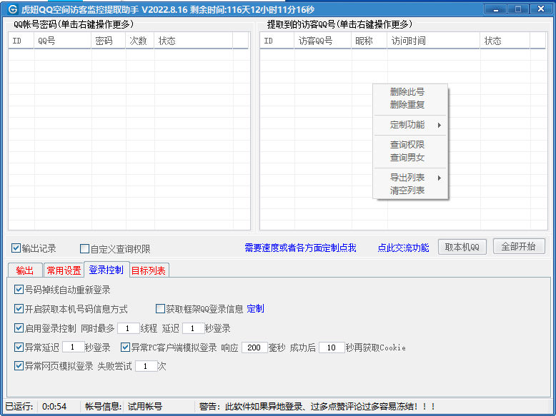Image resolution: width=556 pixels, height=416 pixels.
Task: Maximize the application window
Action: click(517, 9)
